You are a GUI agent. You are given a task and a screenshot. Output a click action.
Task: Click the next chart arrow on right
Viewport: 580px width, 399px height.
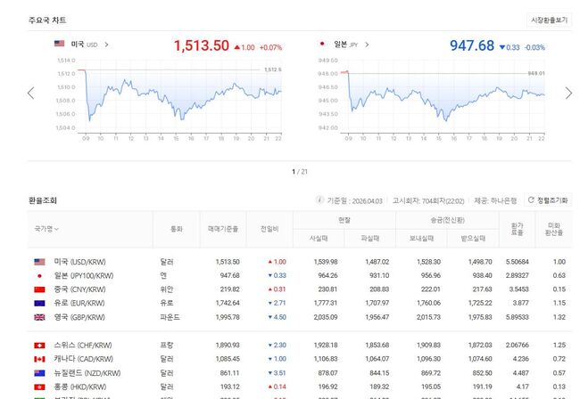coord(569,93)
